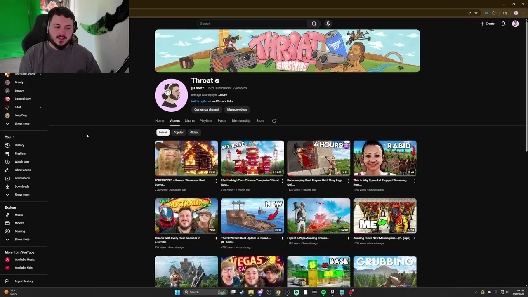The image size is (528, 297).
Task: Open the Posts tab
Action: [x=222, y=121]
